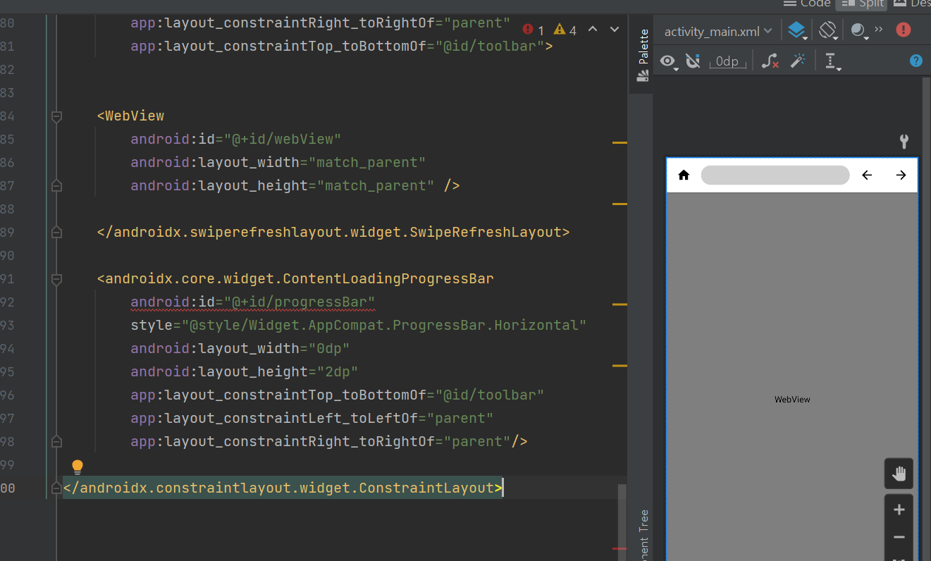931x561 pixels.
Task: Click the red design error indicator icon
Action: [x=904, y=30]
